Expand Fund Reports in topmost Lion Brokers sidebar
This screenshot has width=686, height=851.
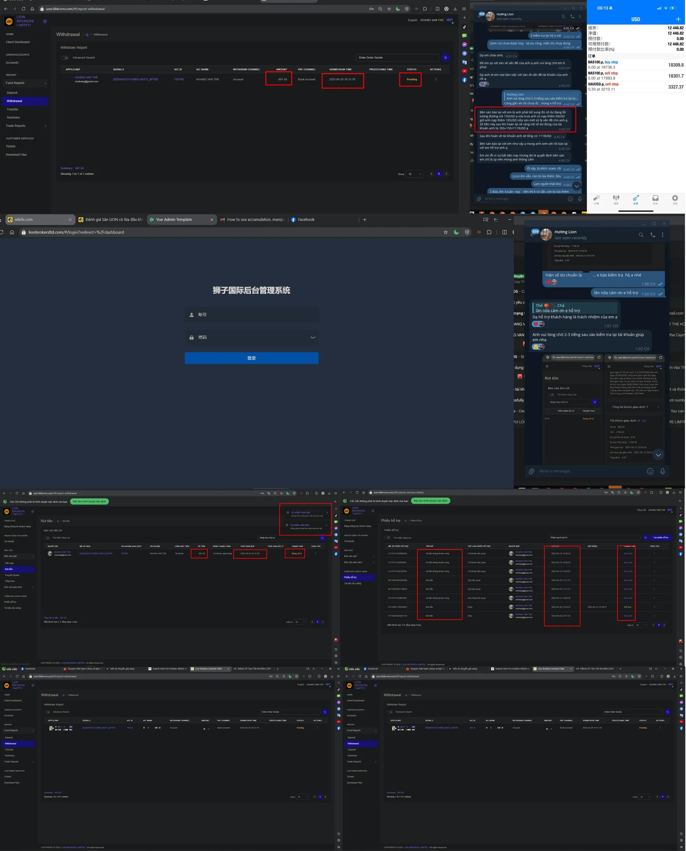(x=26, y=83)
